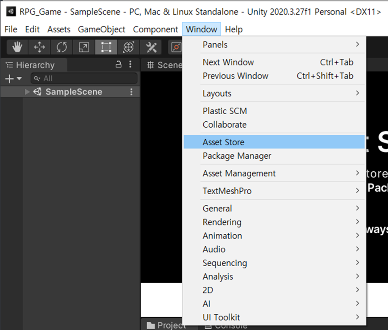
Task: Expand the TextMeshPro submenu
Action: point(274,191)
